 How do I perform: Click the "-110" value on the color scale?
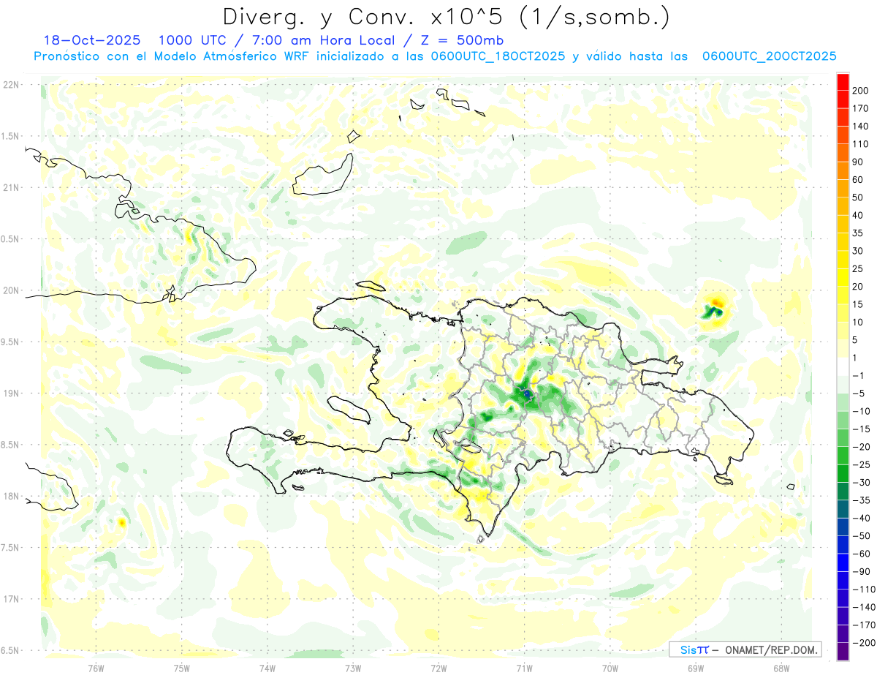[x=863, y=590]
